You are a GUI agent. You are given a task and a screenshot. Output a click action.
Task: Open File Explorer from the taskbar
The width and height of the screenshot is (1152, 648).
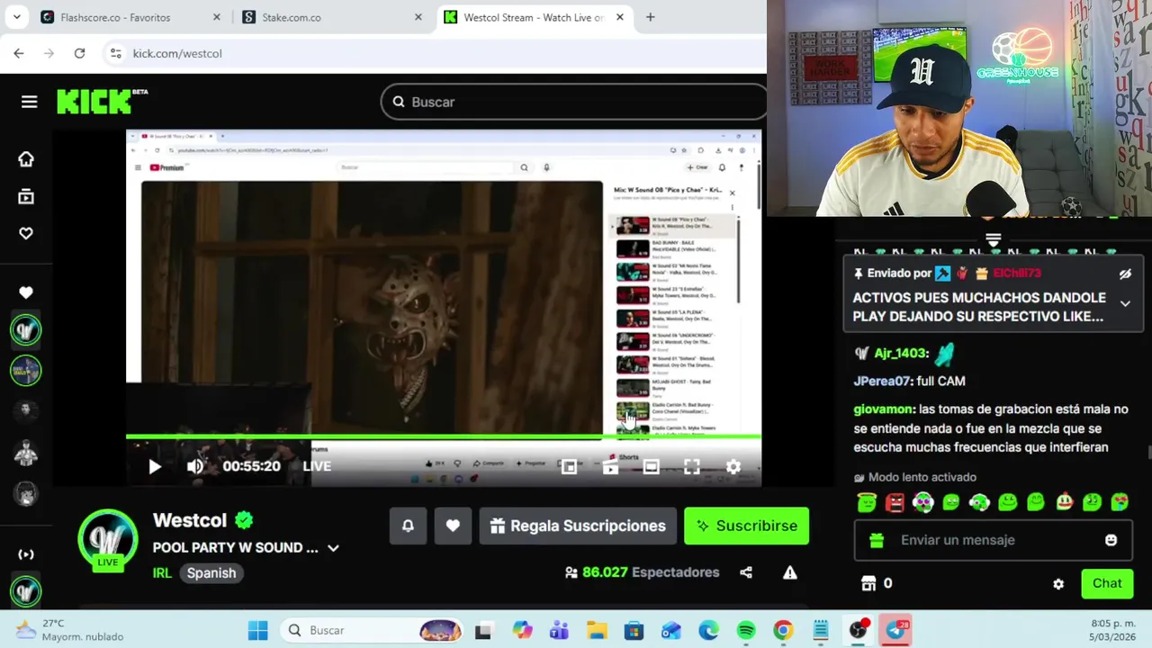597,631
